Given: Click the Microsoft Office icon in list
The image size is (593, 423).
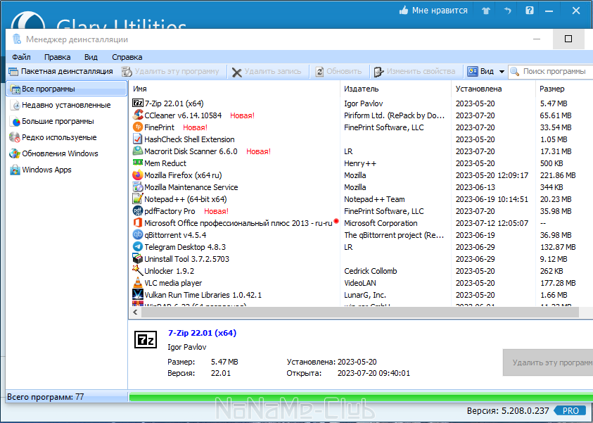Looking at the screenshot, I should (x=138, y=223).
